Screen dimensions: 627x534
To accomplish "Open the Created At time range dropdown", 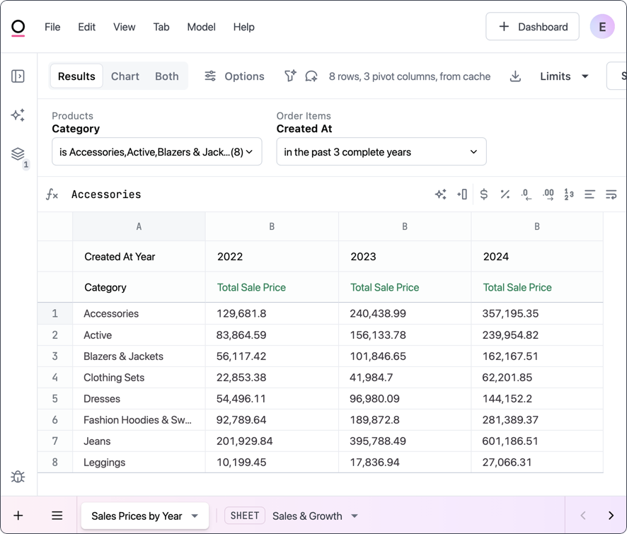I will click(381, 151).
